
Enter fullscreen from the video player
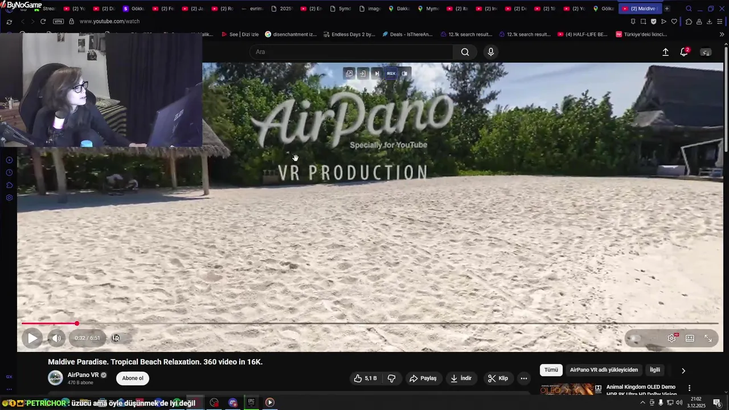click(708, 338)
